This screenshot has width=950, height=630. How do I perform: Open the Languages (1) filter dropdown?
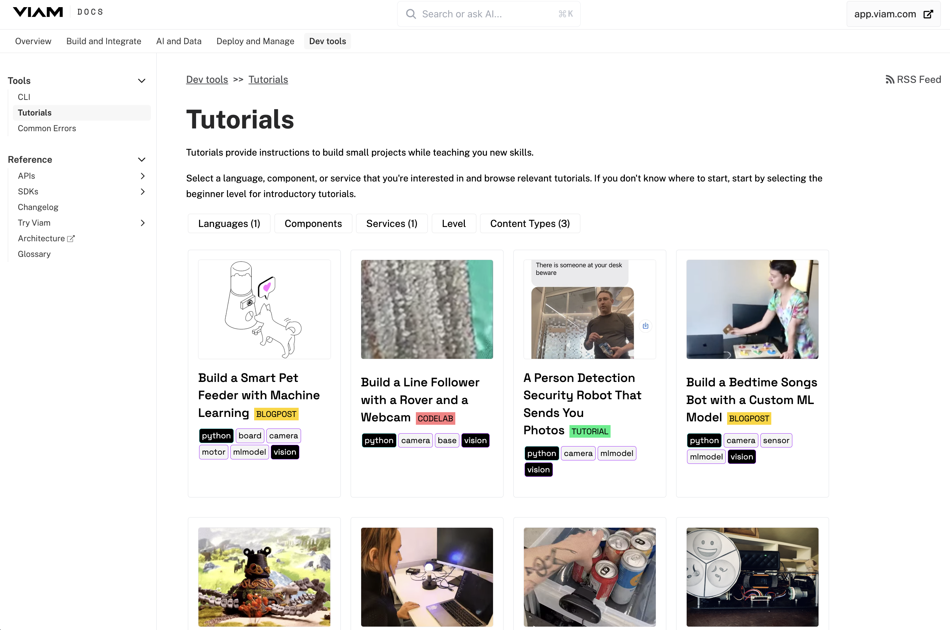point(229,223)
